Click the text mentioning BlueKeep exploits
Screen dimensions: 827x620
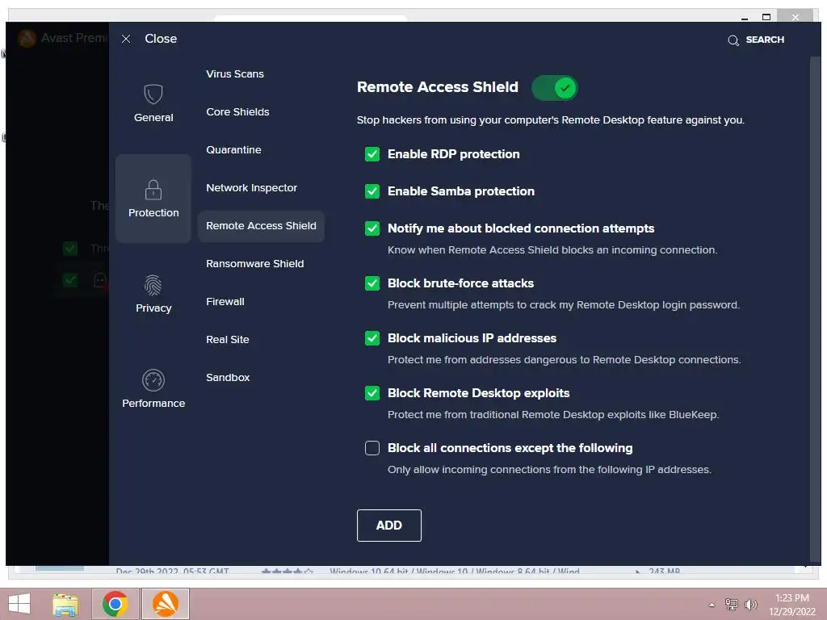point(553,414)
